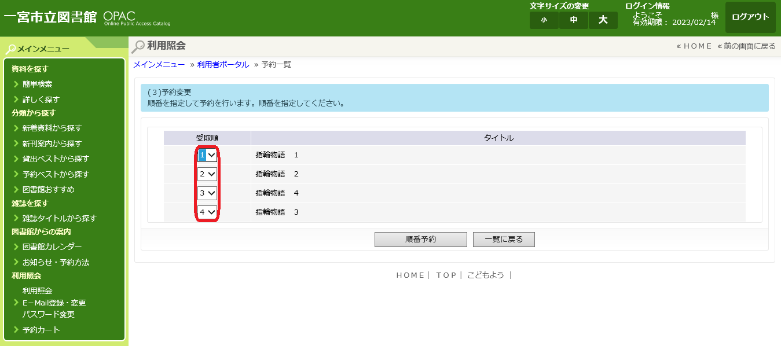Click the 一覧に戻る button
Screen dimensions: 781x346
(x=504, y=240)
